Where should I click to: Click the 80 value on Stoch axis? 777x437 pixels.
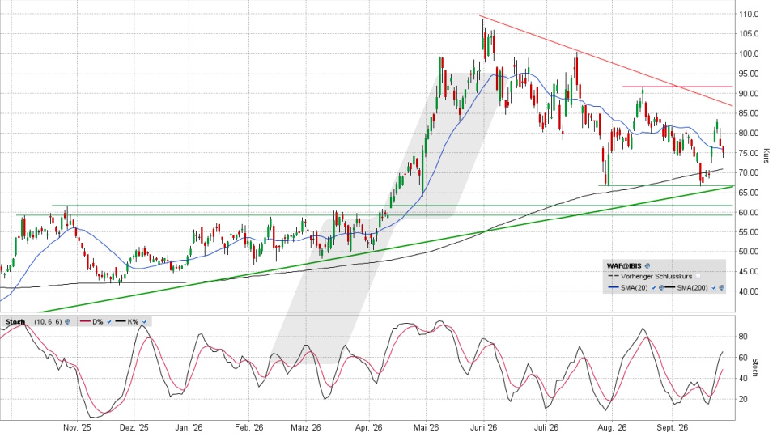click(743, 337)
